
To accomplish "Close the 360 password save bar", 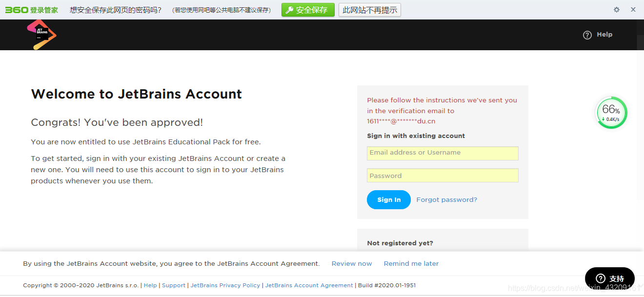I will coord(633,10).
